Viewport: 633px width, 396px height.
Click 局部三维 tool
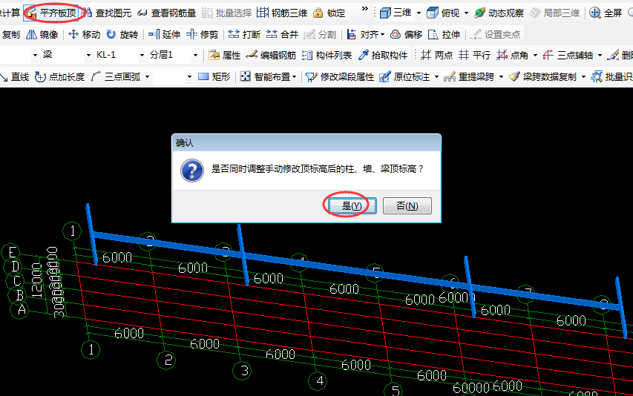(x=554, y=13)
